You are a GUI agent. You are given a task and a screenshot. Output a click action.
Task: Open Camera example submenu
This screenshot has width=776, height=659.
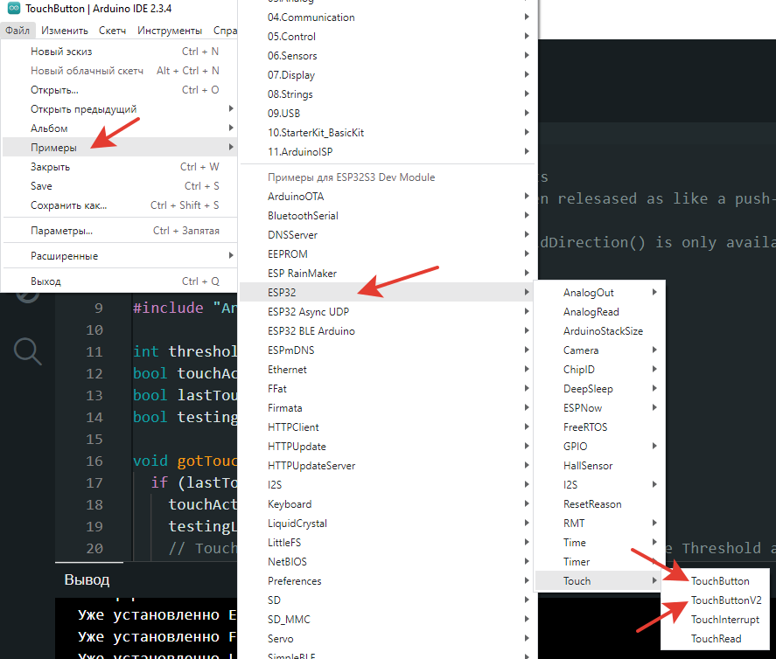coord(599,350)
